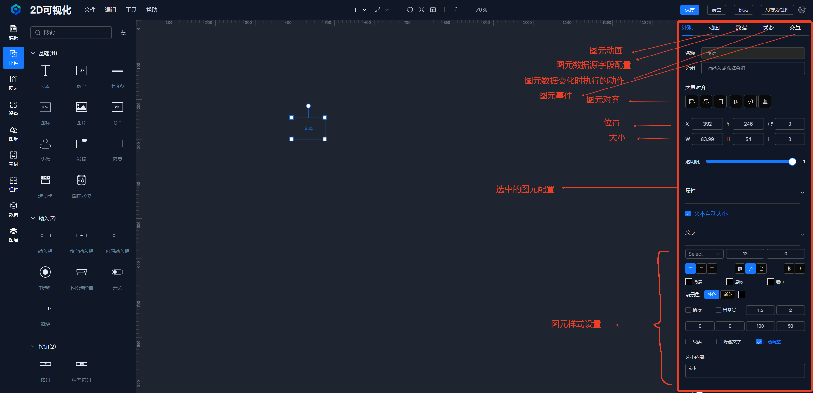This screenshot has height=393, width=813.
Task: Collapse the 属性 properties section
Action: [x=802, y=192]
